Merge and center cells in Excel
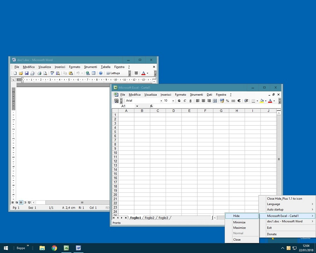 click(x=215, y=101)
